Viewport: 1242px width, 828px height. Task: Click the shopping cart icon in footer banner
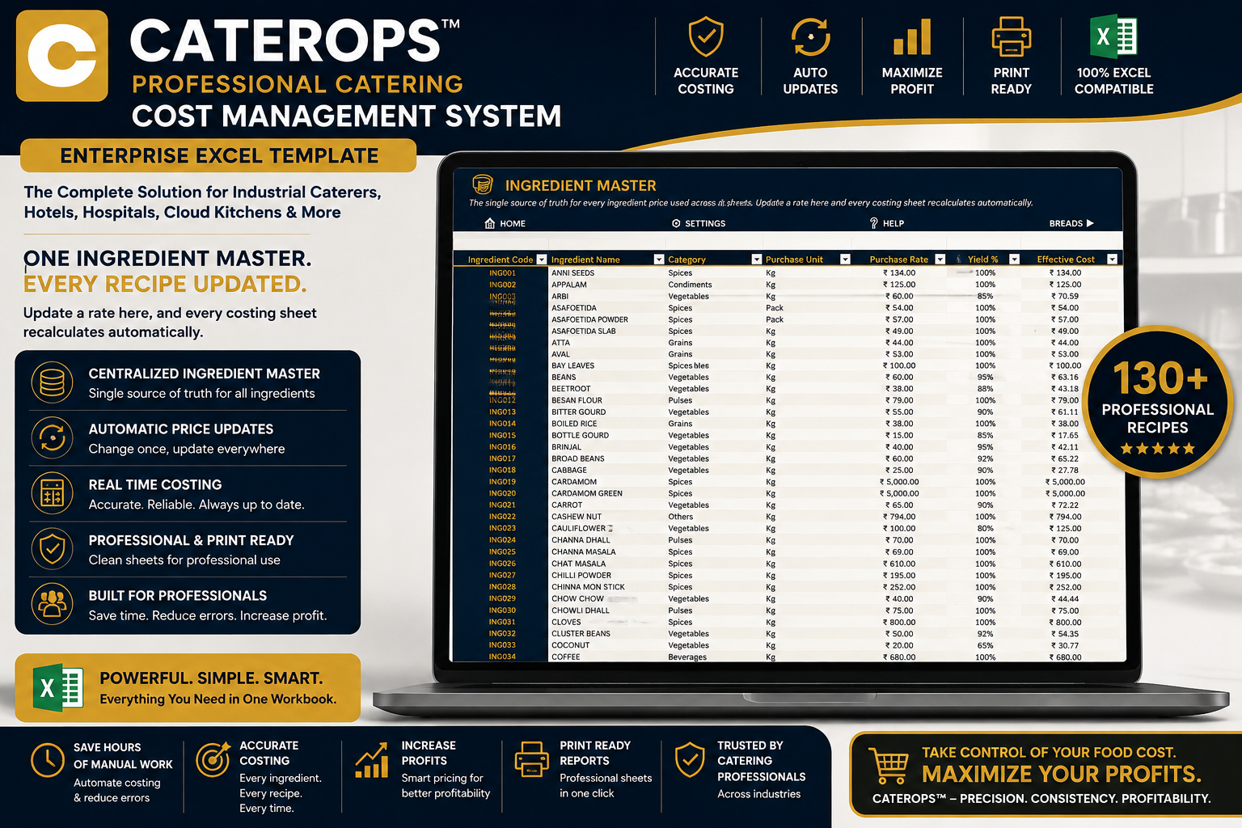889,766
